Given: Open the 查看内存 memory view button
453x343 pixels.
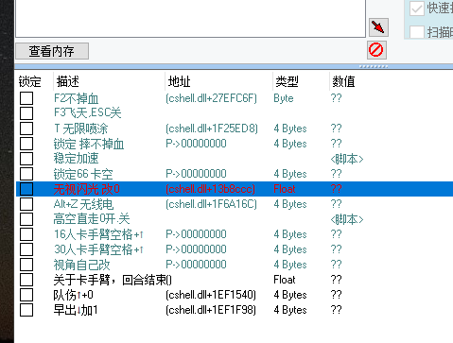Looking at the screenshot, I should [x=52, y=51].
